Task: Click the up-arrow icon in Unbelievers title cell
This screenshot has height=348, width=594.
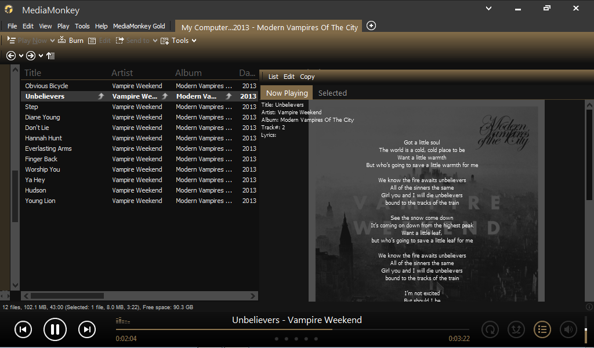Action: 101,96
